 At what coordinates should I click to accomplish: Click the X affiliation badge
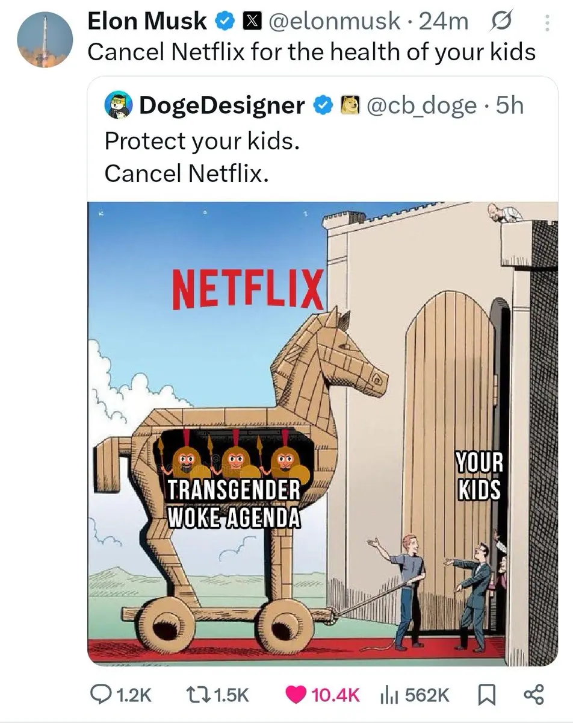tap(250, 22)
